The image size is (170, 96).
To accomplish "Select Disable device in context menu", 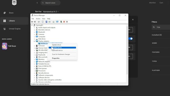I will (62, 48).
